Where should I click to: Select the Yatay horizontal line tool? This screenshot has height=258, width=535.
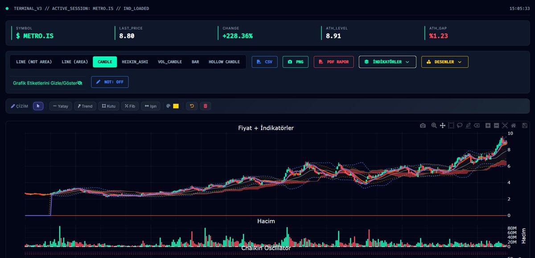pyautogui.click(x=60, y=106)
